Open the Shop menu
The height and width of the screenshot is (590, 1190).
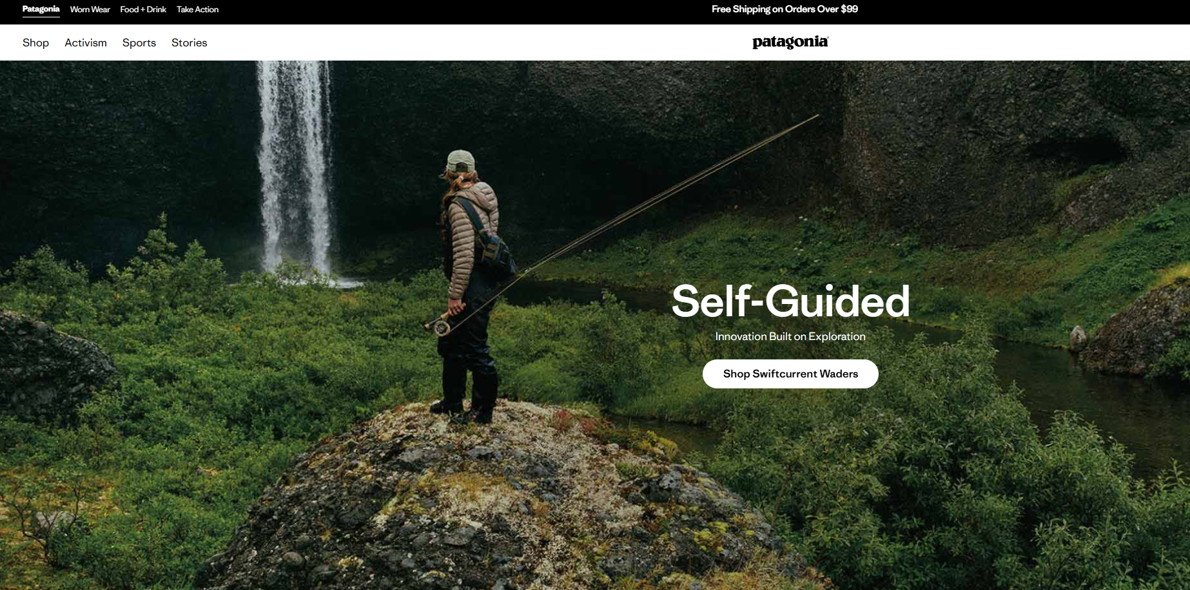[35, 43]
